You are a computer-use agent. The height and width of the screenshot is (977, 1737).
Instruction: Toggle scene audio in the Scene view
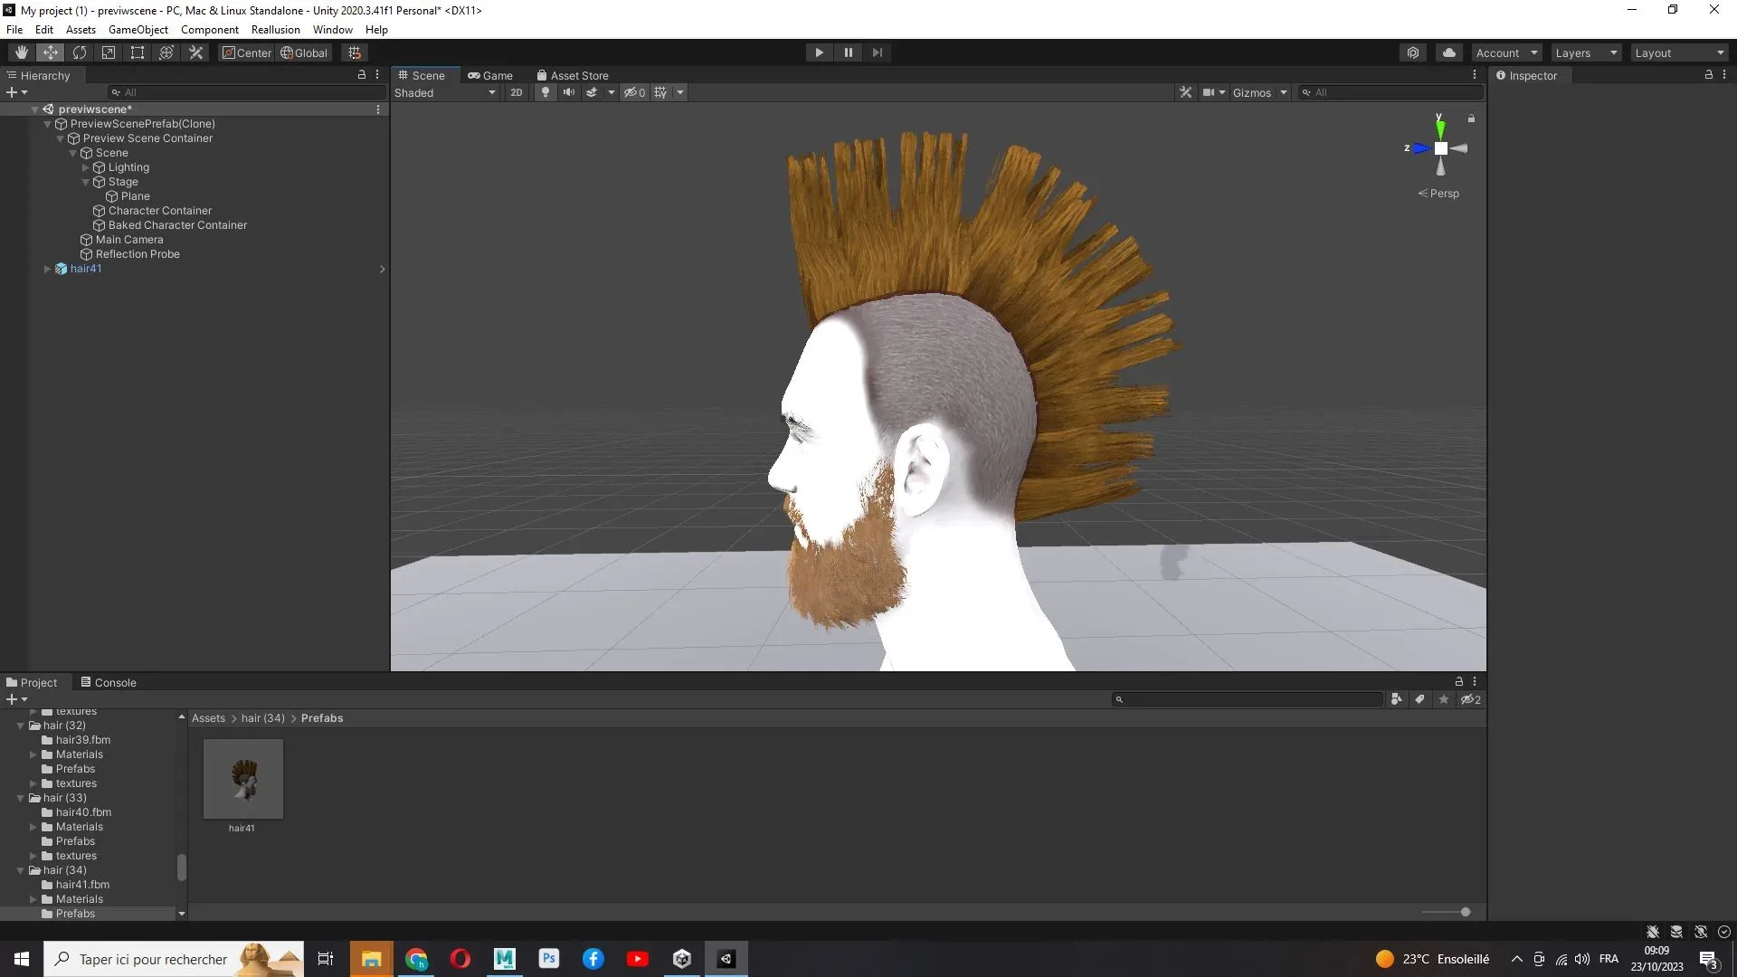pyautogui.click(x=569, y=91)
